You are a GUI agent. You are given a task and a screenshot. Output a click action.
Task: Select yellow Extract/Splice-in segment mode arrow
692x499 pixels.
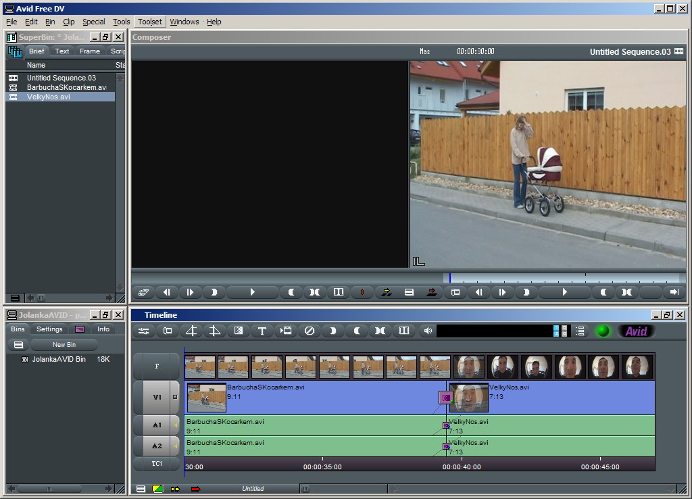point(176,489)
